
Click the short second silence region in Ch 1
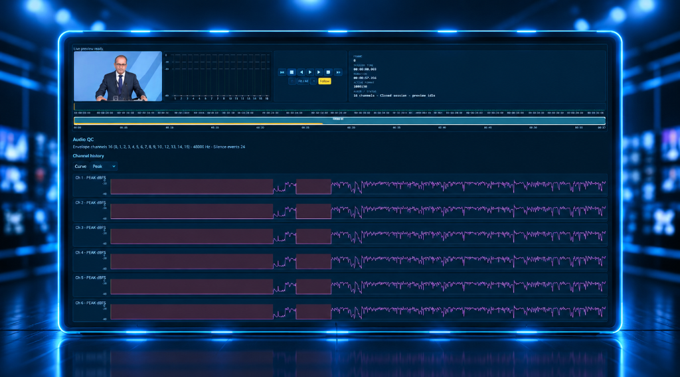tap(313, 187)
